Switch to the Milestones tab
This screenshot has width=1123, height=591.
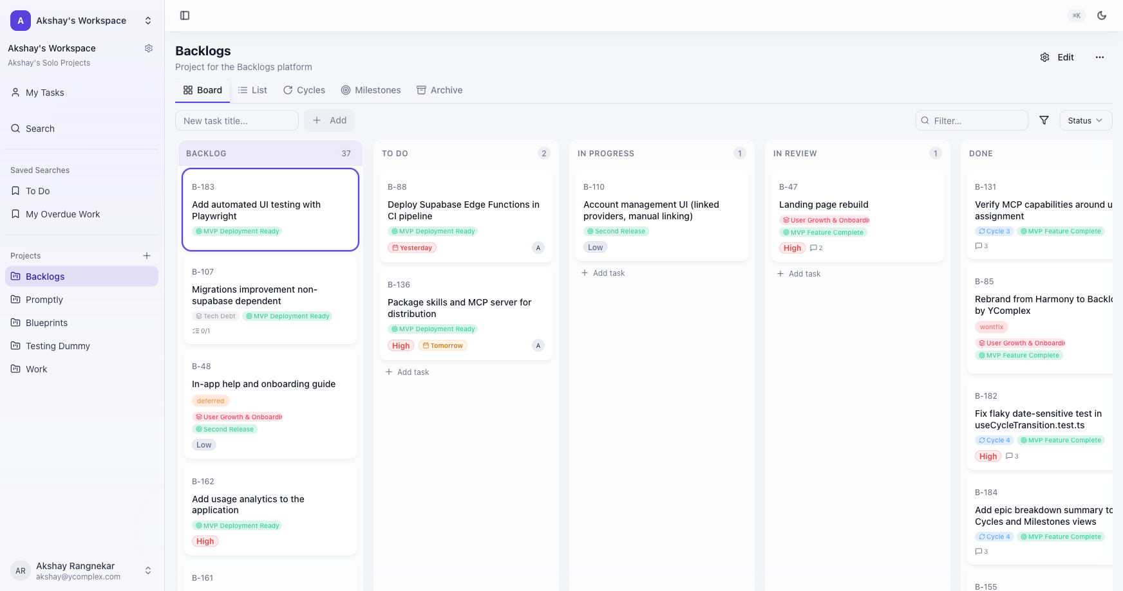tap(371, 90)
